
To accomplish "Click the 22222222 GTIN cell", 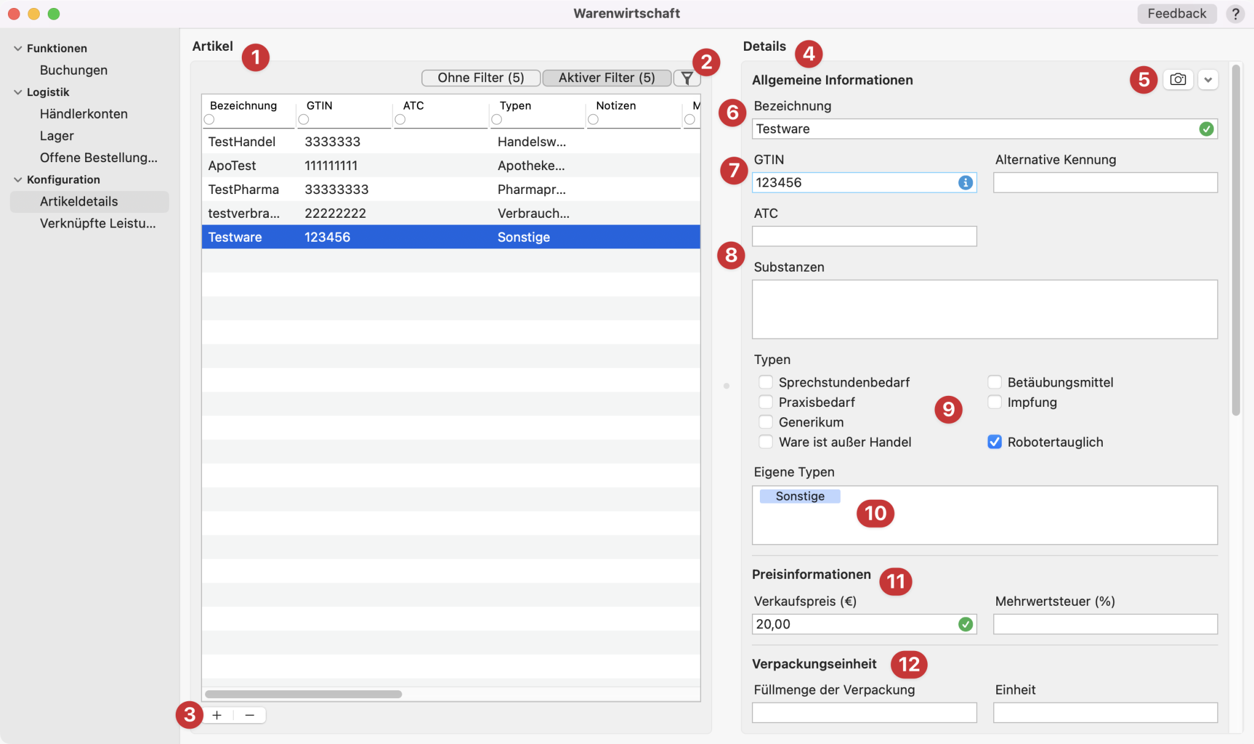I will [335, 213].
